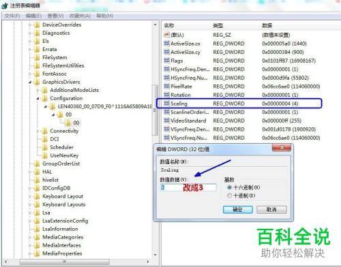Select the decimal (十进制) radio button

(229, 195)
